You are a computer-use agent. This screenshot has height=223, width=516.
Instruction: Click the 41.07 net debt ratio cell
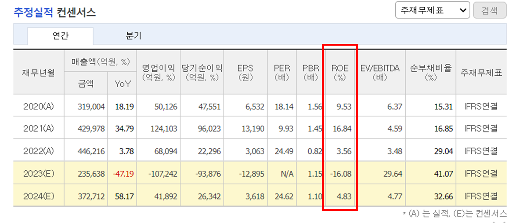coord(444,173)
